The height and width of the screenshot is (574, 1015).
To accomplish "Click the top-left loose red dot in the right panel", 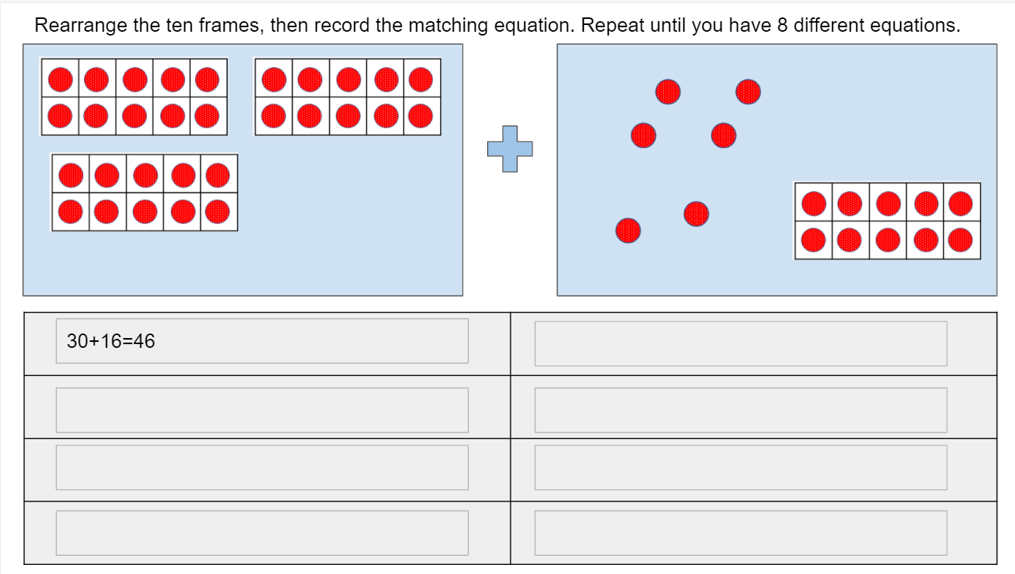I will (667, 92).
